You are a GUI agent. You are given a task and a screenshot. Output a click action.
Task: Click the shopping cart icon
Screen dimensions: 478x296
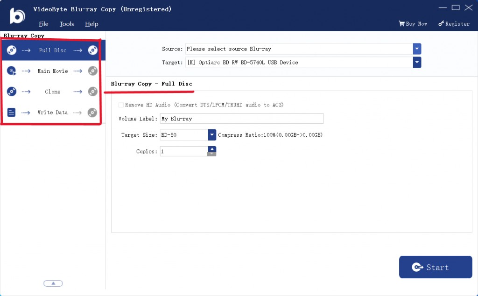(401, 23)
